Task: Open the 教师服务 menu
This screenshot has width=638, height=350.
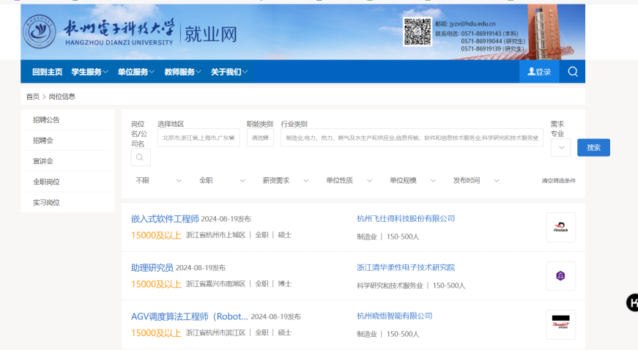Action: pyautogui.click(x=182, y=72)
